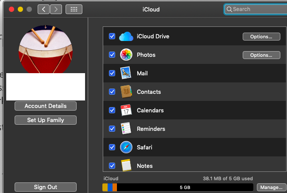Viewport: 287px width, 193px height.
Task: Go forward with the right arrow button
Action: coord(56,9)
